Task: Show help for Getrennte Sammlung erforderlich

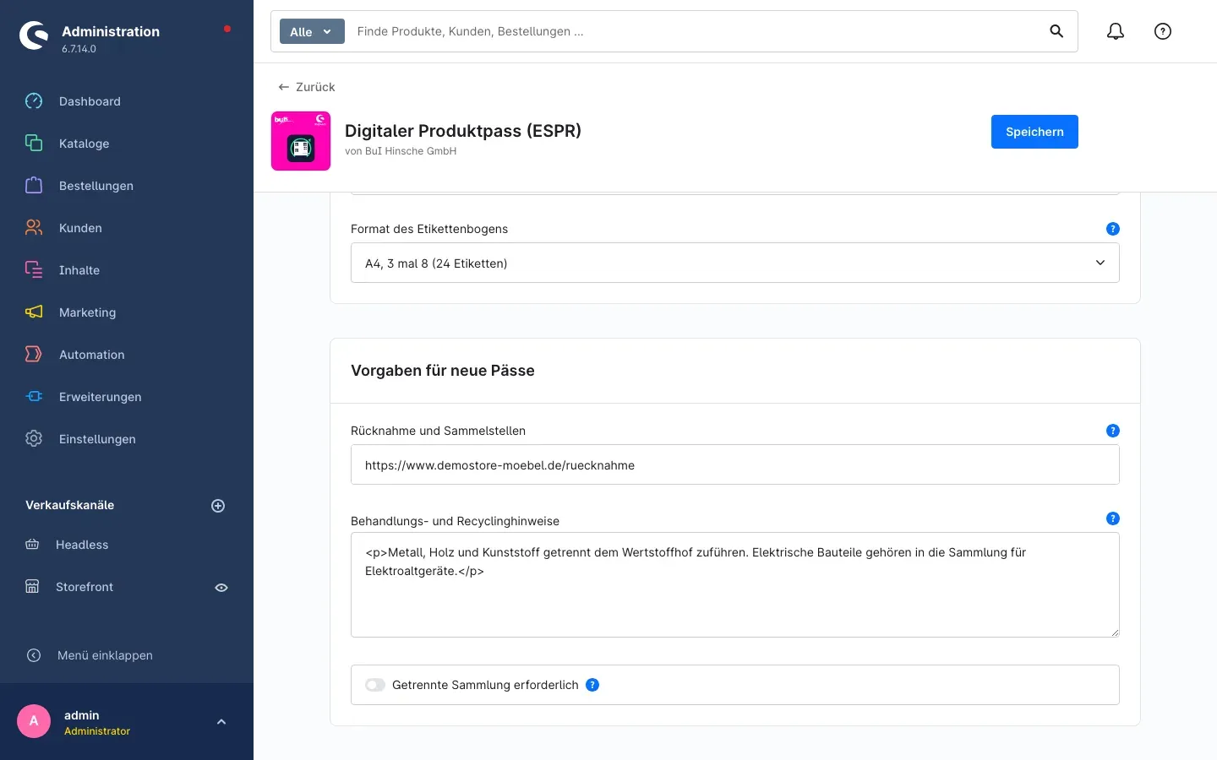Action: click(x=592, y=685)
